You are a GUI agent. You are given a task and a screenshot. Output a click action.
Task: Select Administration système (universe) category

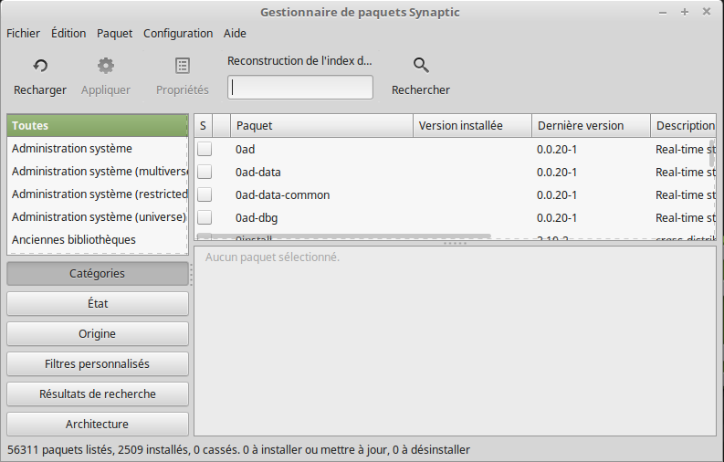point(97,217)
